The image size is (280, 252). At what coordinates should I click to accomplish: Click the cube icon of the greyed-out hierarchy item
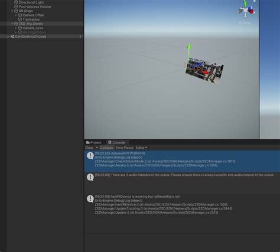pos(20,32)
